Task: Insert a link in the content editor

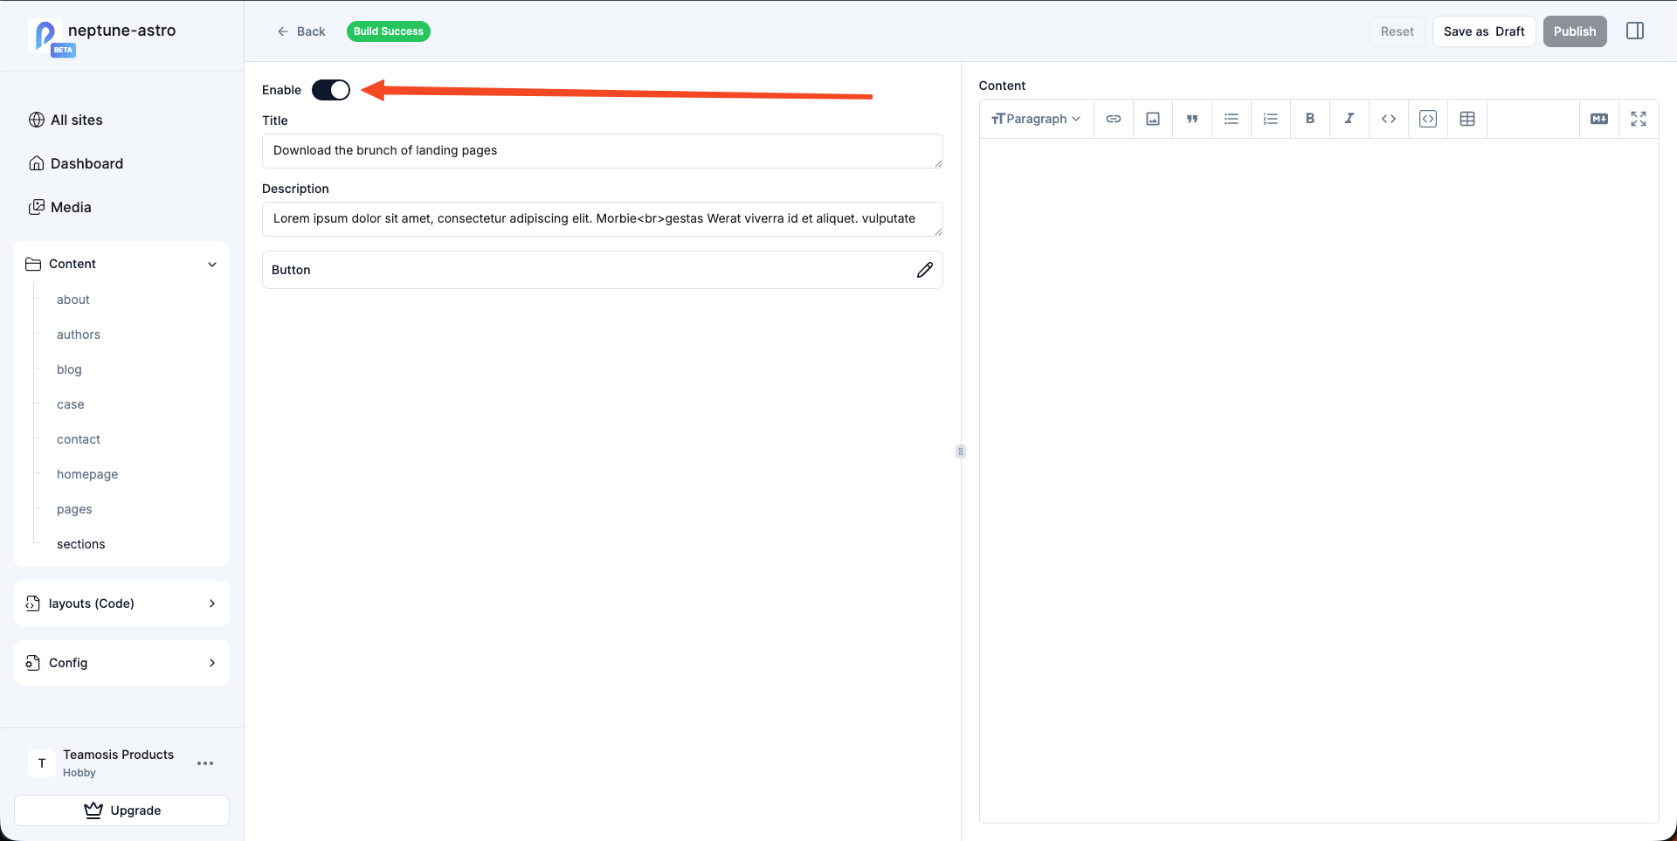Action: (1113, 118)
